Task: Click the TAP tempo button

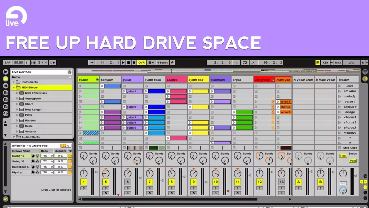Action: click(7, 62)
